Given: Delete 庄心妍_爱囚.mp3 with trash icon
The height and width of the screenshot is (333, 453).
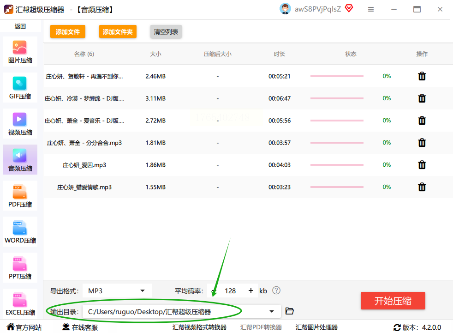Looking at the screenshot, I should (422, 165).
